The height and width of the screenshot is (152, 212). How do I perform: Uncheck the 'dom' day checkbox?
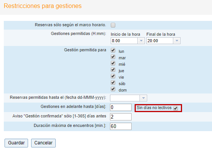pyautogui.click(x=113, y=89)
